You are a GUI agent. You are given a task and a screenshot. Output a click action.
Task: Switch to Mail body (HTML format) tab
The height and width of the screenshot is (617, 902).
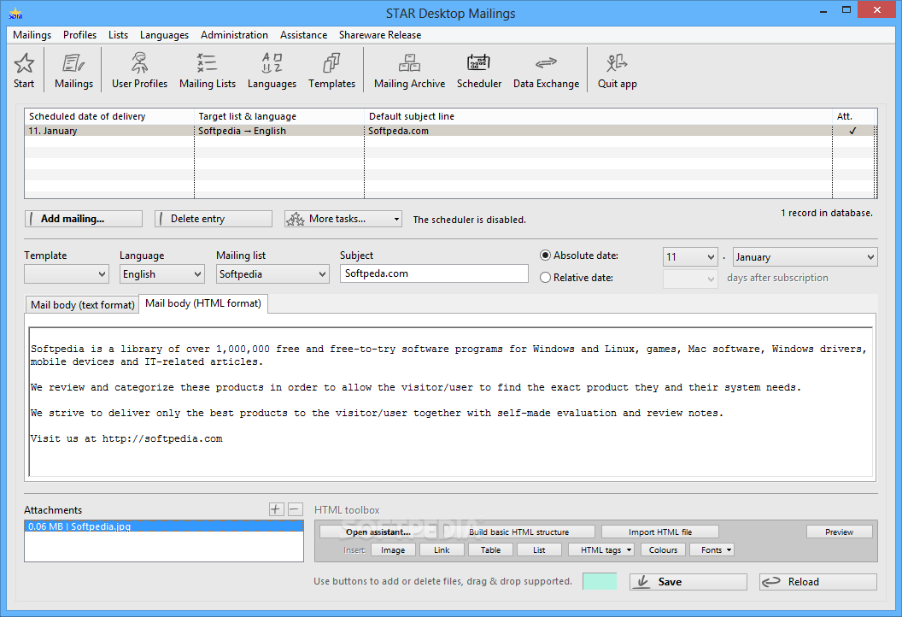point(203,303)
